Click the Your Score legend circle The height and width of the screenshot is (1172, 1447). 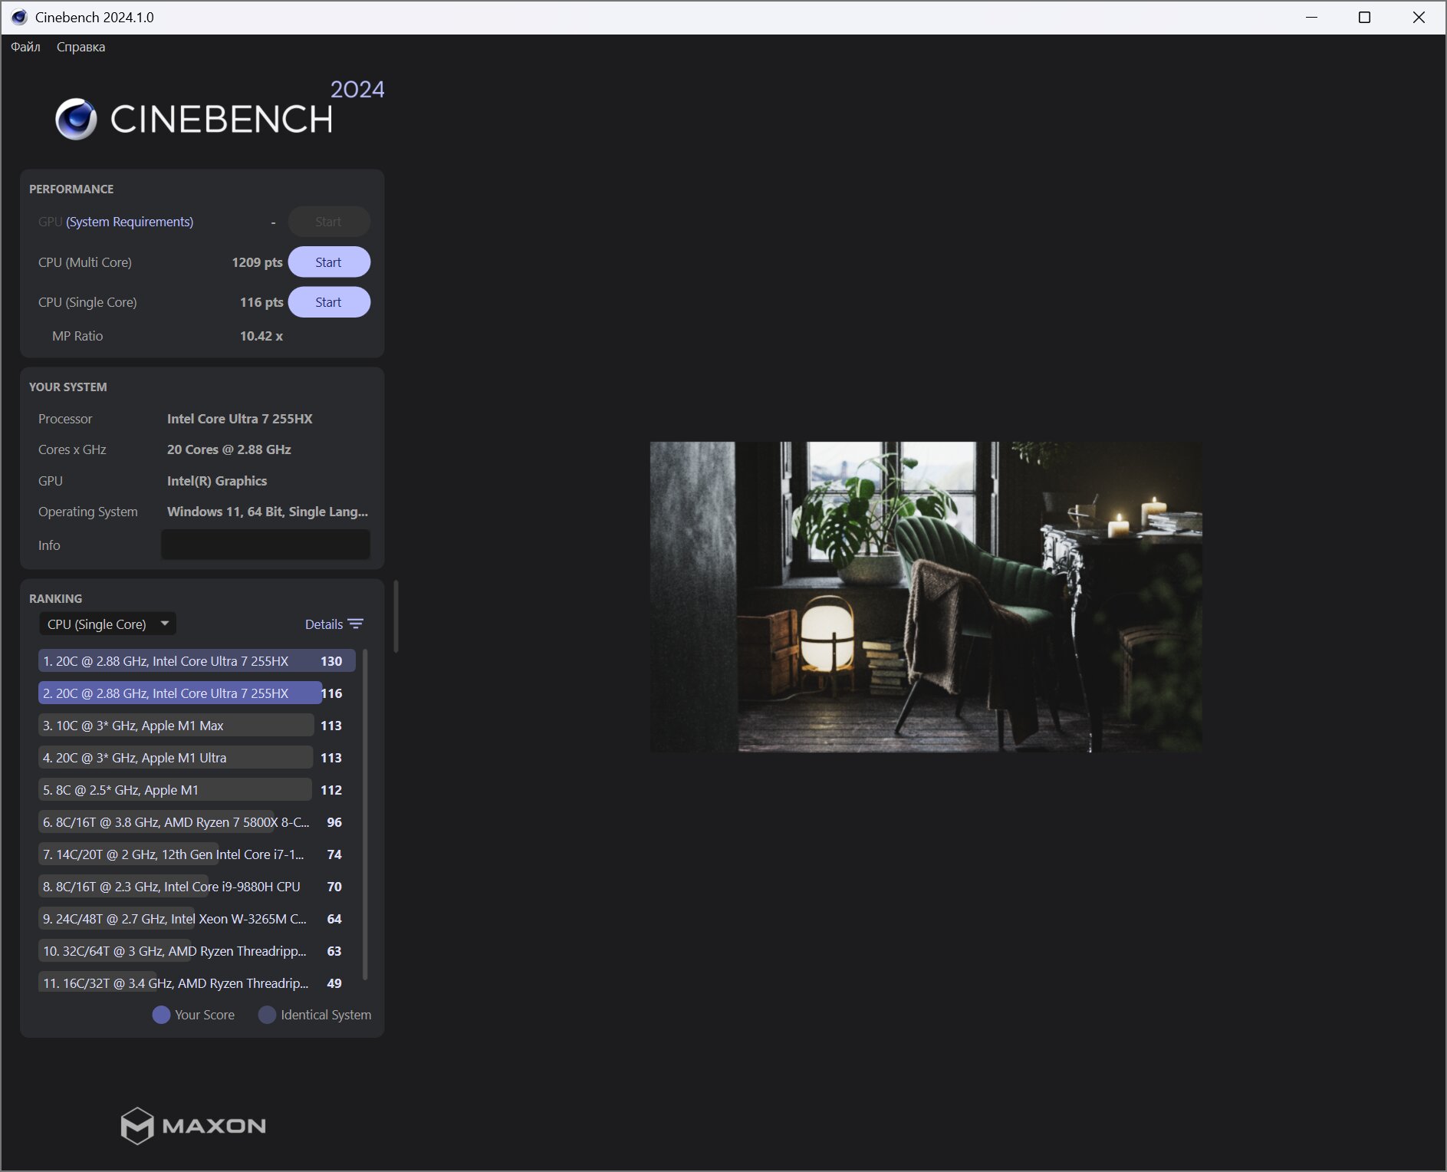161,1015
